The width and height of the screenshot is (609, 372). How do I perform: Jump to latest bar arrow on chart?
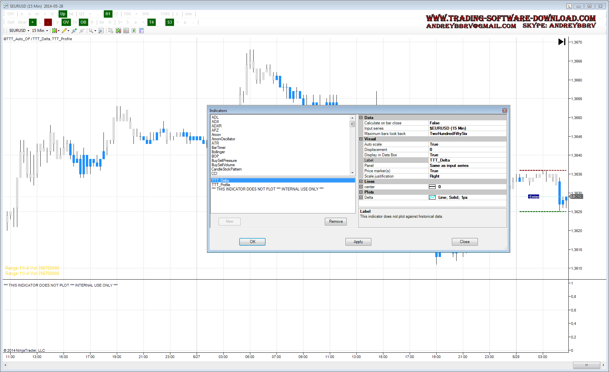pyautogui.click(x=562, y=42)
